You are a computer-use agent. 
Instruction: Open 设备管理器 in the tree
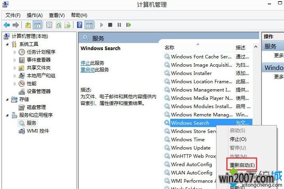tap(39, 91)
